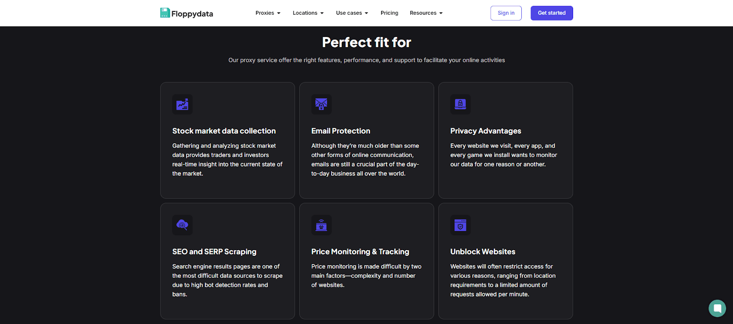Screen dimensions: 733x324
Task: Click 'Although they're much older' email description
Action: (x=365, y=160)
